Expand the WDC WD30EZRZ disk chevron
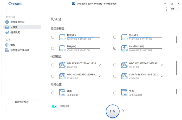This screenshot has width=182, height=120. pos(100,76)
